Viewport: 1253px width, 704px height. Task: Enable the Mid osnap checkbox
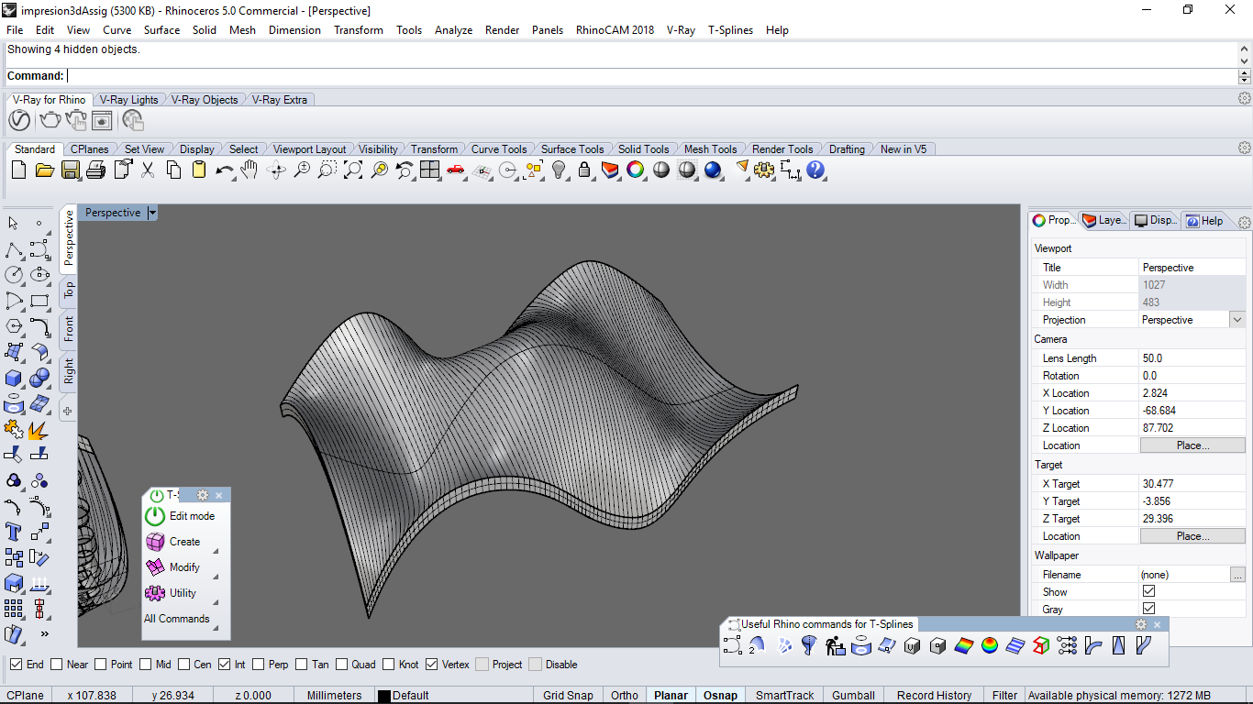pyautogui.click(x=147, y=665)
